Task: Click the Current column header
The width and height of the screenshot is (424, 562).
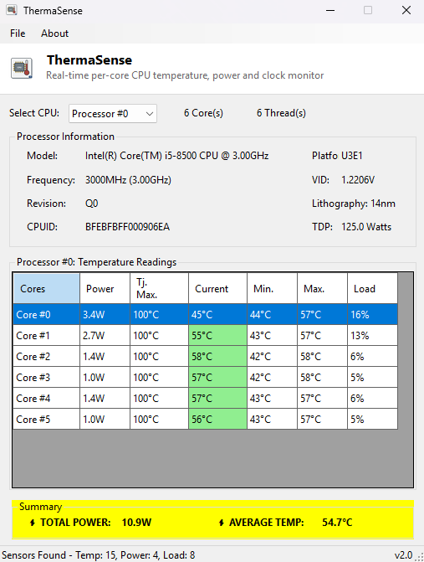Action: pos(218,288)
